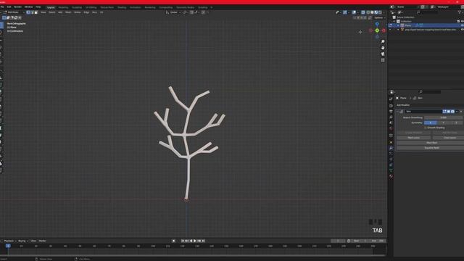The height and width of the screenshot is (261, 464).
Task: Switch to the Geometry Nodes workspace tab
Action: pyautogui.click(x=186, y=7)
